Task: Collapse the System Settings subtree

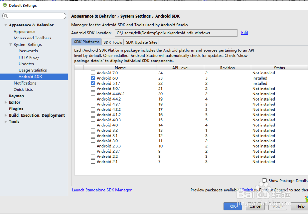Action: pos(10,45)
